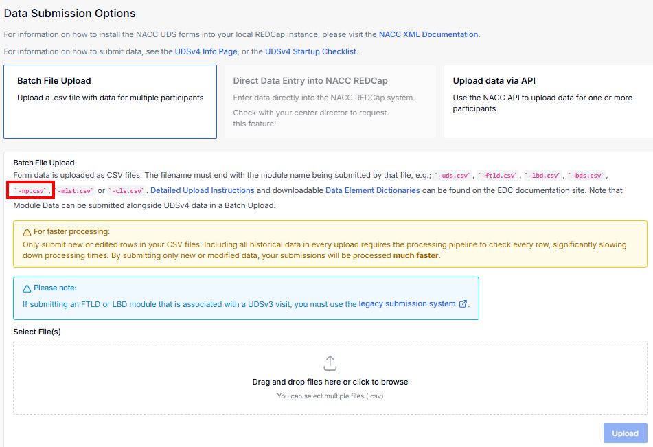The height and width of the screenshot is (447, 653).
Task: Click the `-mlst.csv` code snippet
Action: click(x=75, y=190)
